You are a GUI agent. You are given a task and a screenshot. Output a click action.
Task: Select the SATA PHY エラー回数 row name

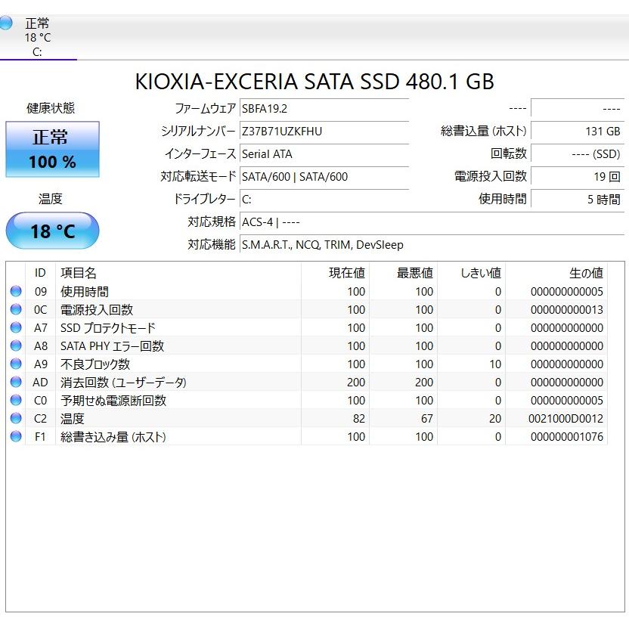tap(112, 345)
